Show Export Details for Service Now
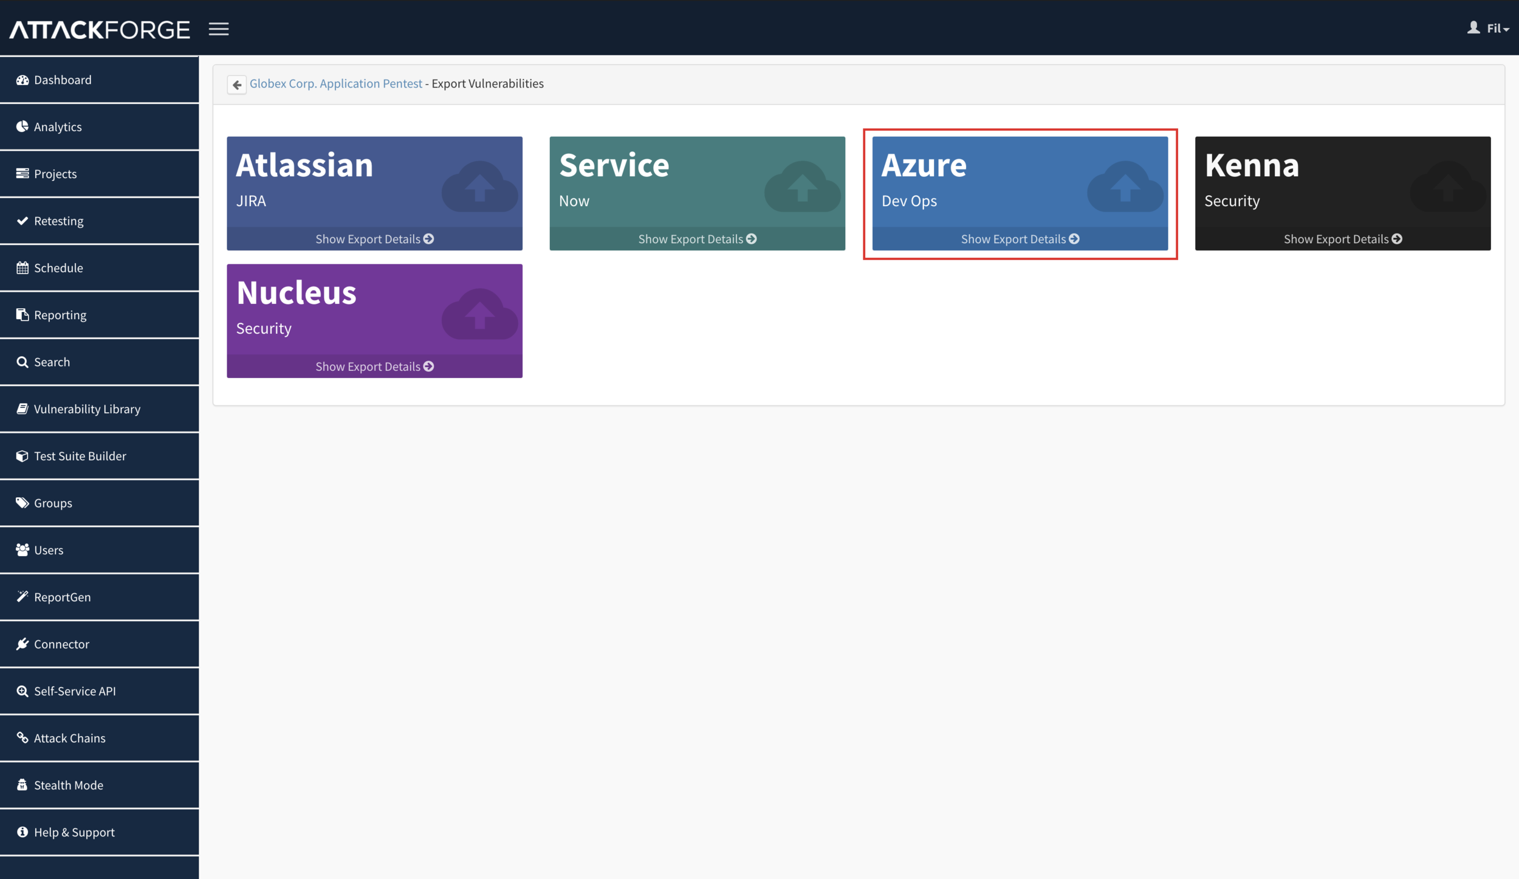This screenshot has width=1519, height=879. (x=697, y=239)
